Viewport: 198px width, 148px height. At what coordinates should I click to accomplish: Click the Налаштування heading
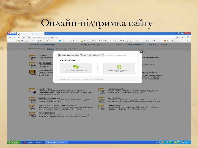(116, 89)
